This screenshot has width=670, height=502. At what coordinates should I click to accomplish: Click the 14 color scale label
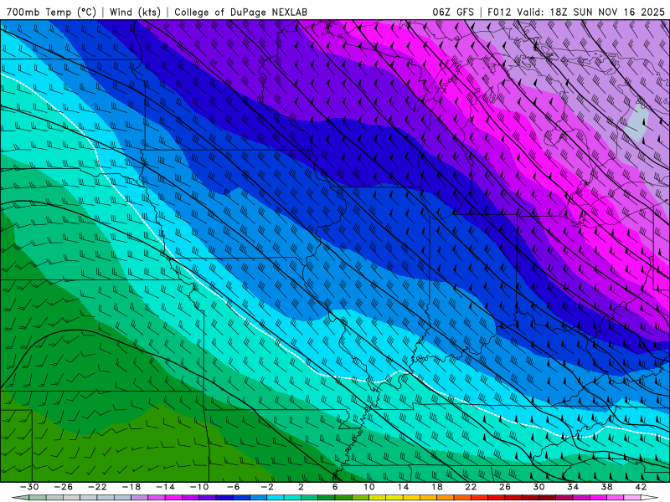click(x=403, y=487)
